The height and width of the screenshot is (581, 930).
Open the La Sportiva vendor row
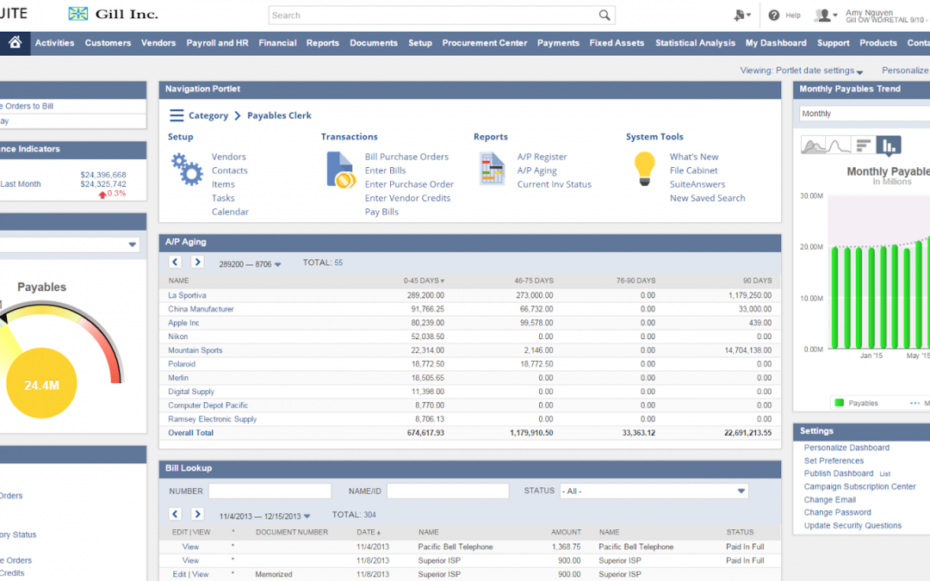click(187, 295)
